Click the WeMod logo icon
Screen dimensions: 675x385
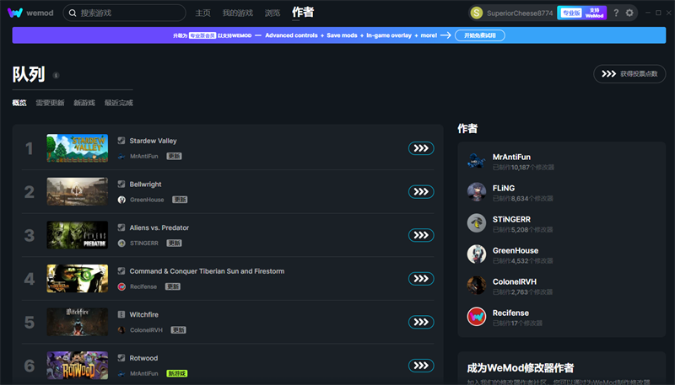[x=15, y=13]
